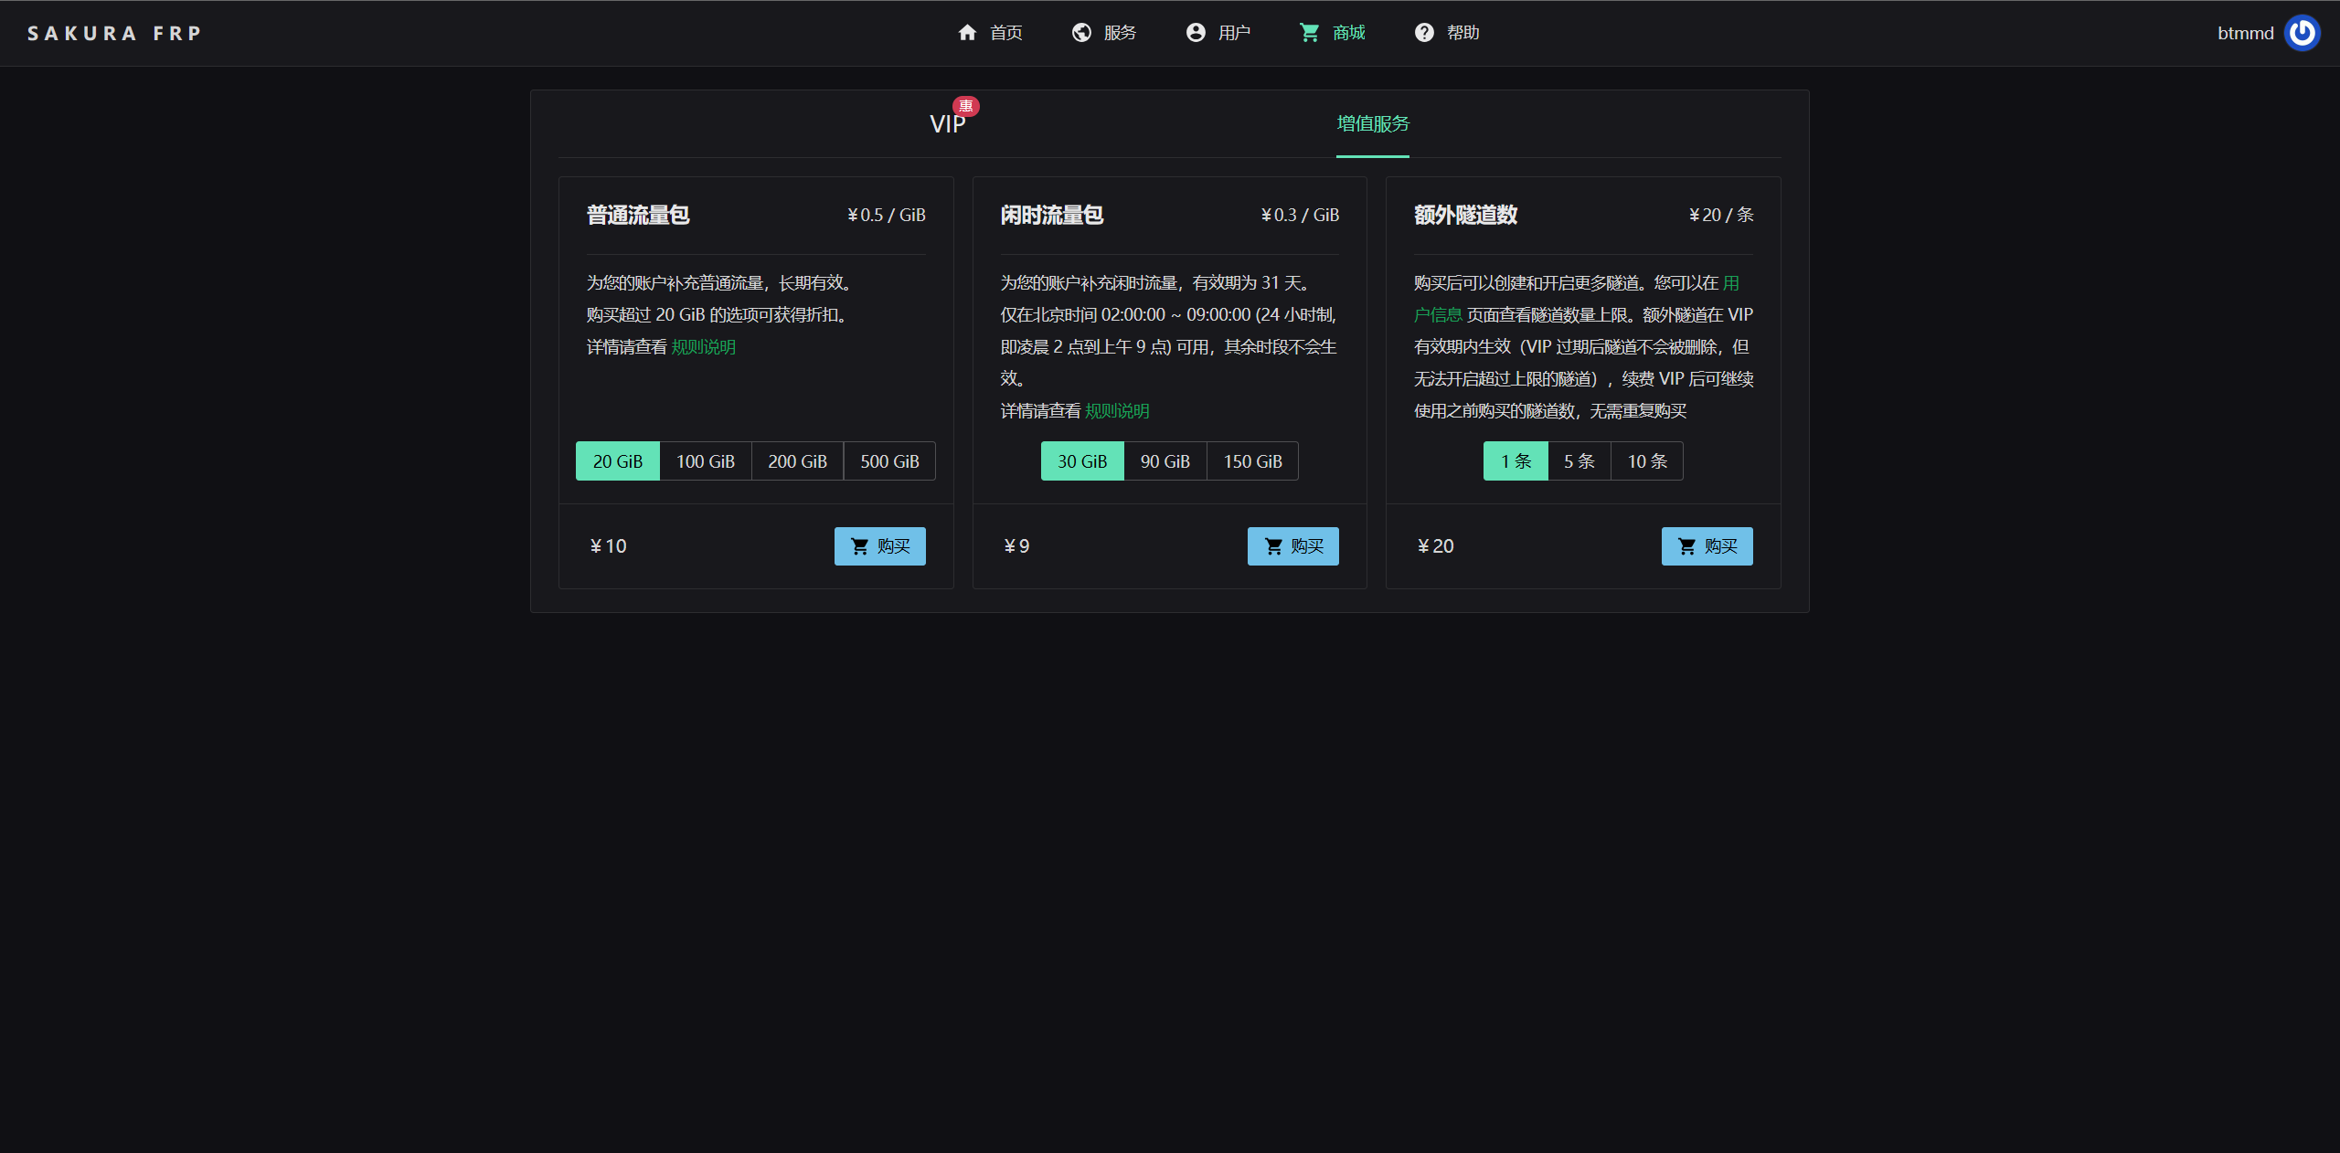Click the red discount badge on VIP

coord(966,106)
